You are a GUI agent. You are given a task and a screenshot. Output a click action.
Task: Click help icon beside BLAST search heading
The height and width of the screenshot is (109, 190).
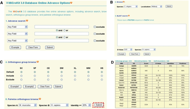[x=129, y=16]
